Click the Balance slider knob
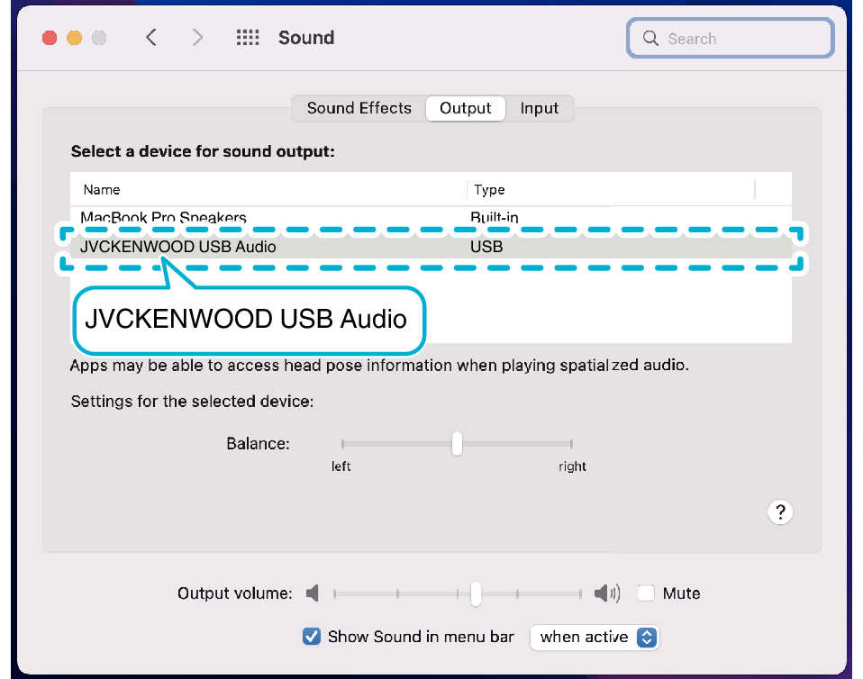 click(x=457, y=444)
